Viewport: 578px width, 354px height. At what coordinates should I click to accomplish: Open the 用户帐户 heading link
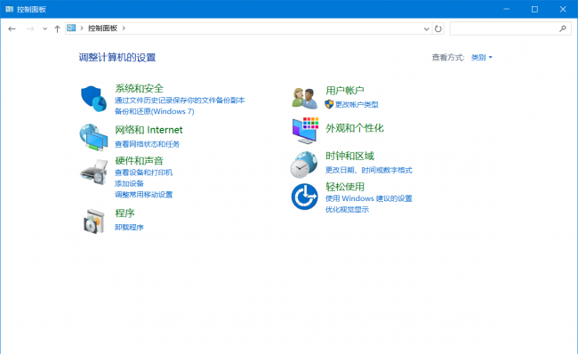pos(345,91)
